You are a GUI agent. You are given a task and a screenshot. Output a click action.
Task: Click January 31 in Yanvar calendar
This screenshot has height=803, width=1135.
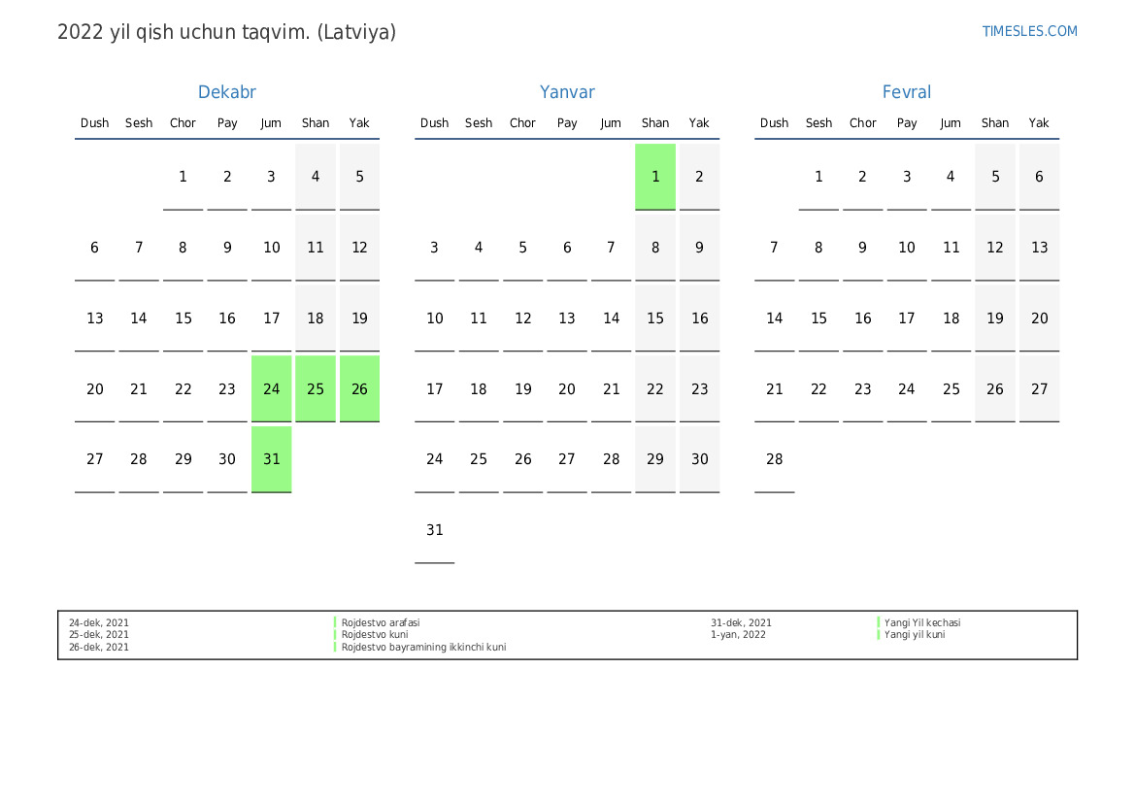coord(434,530)
